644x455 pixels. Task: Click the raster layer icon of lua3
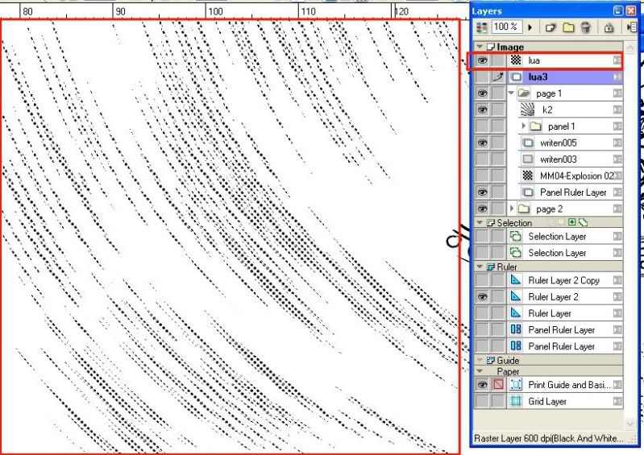[516, 77]
